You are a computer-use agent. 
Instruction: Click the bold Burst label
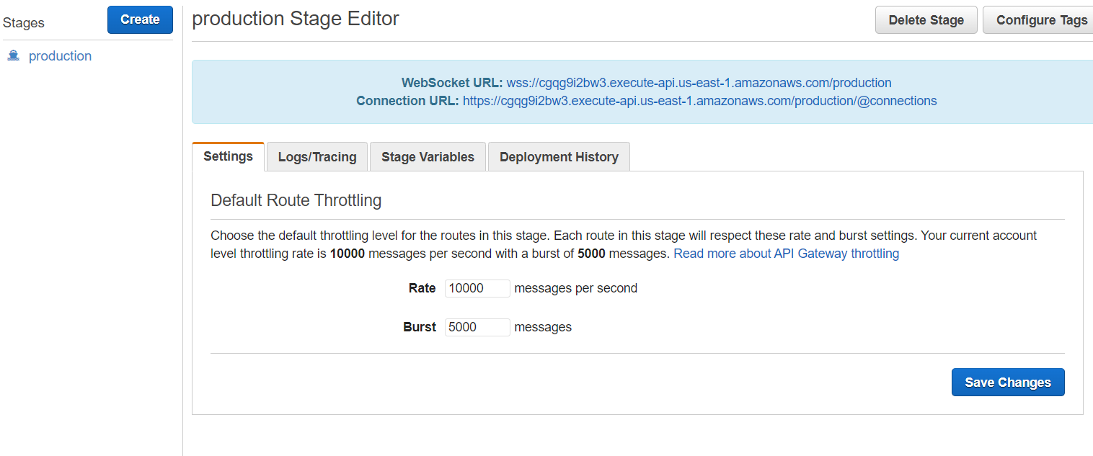(x=420, y=327)
